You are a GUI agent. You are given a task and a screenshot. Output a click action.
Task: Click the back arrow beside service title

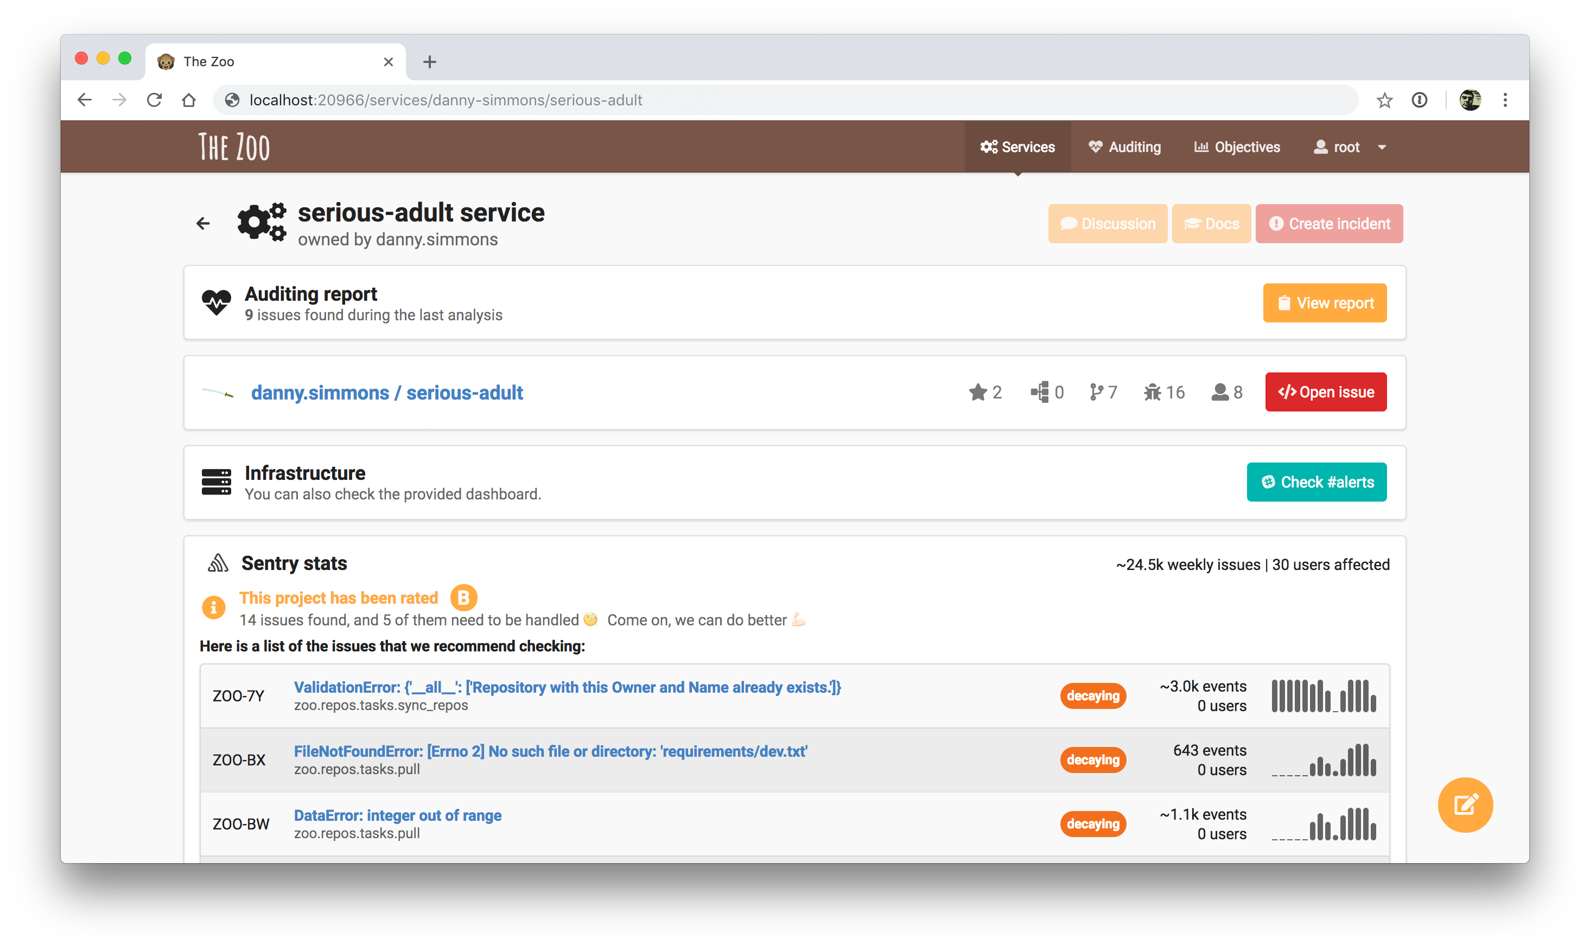point(203,224)
